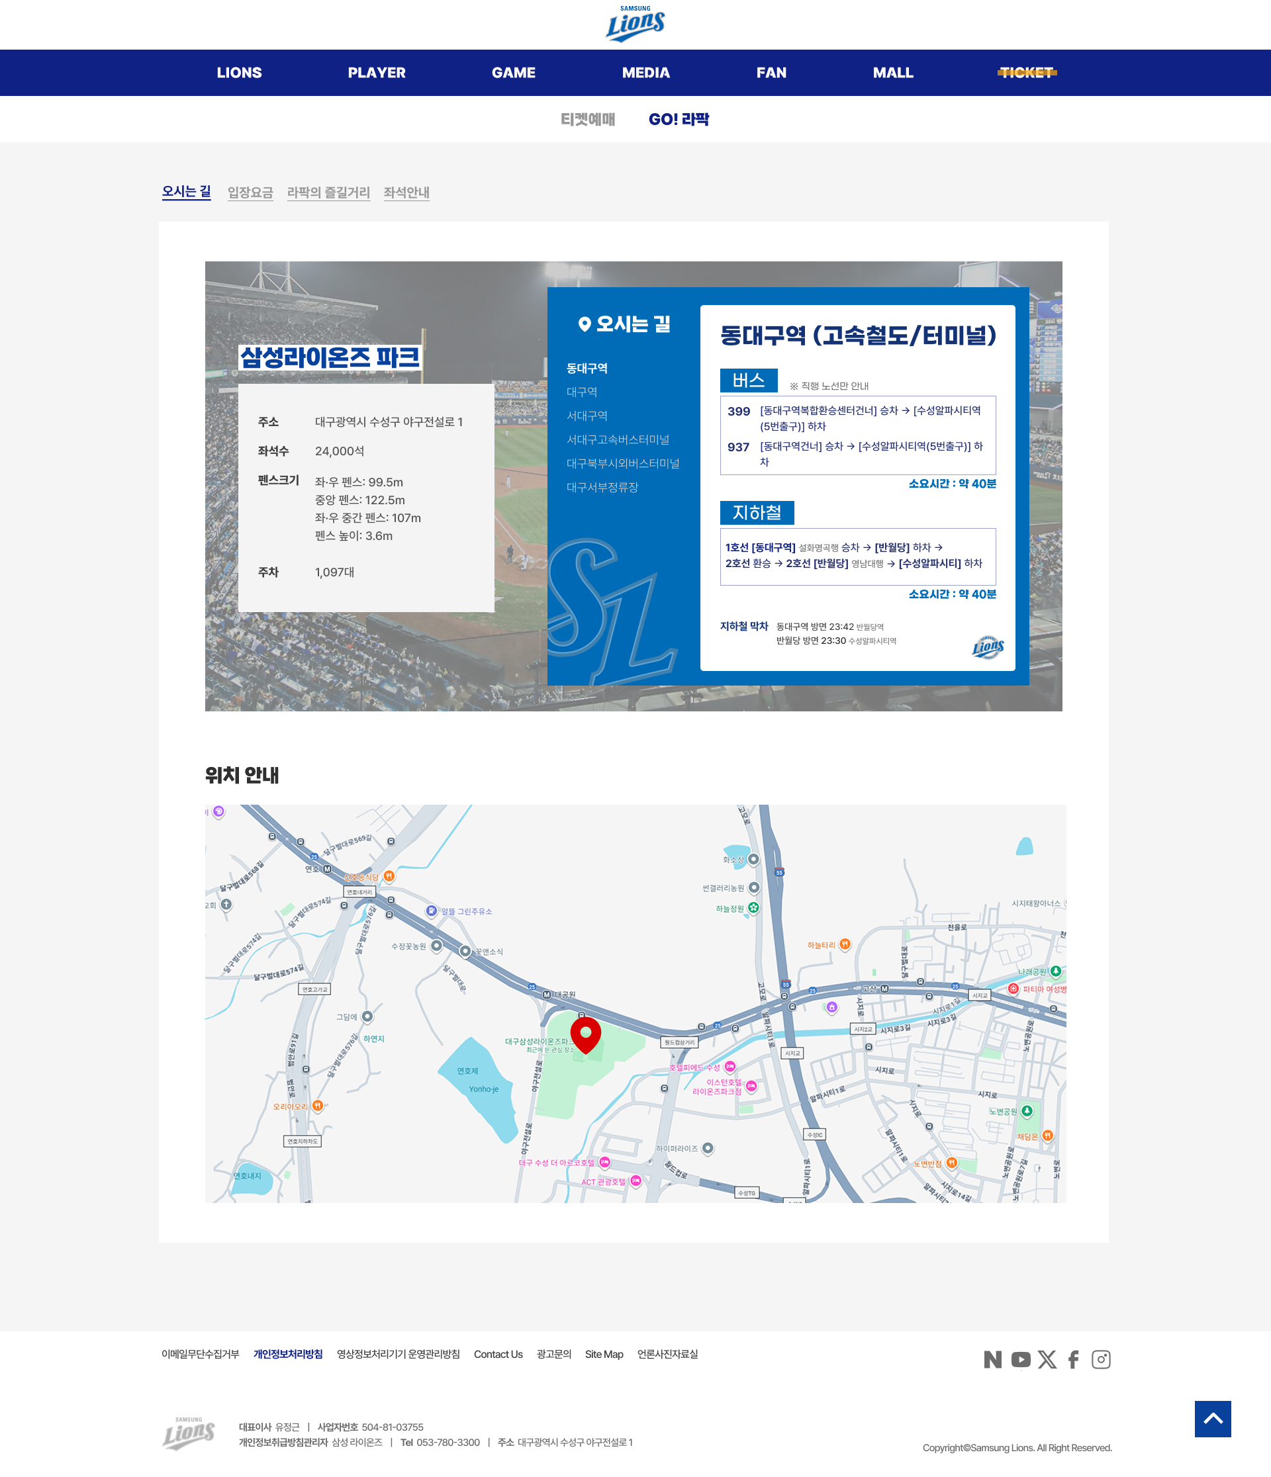The height and width of the screenshot is (1477, 1271).
Task: Open the YouTube channel icon
Action: tap(1020, 1359)
